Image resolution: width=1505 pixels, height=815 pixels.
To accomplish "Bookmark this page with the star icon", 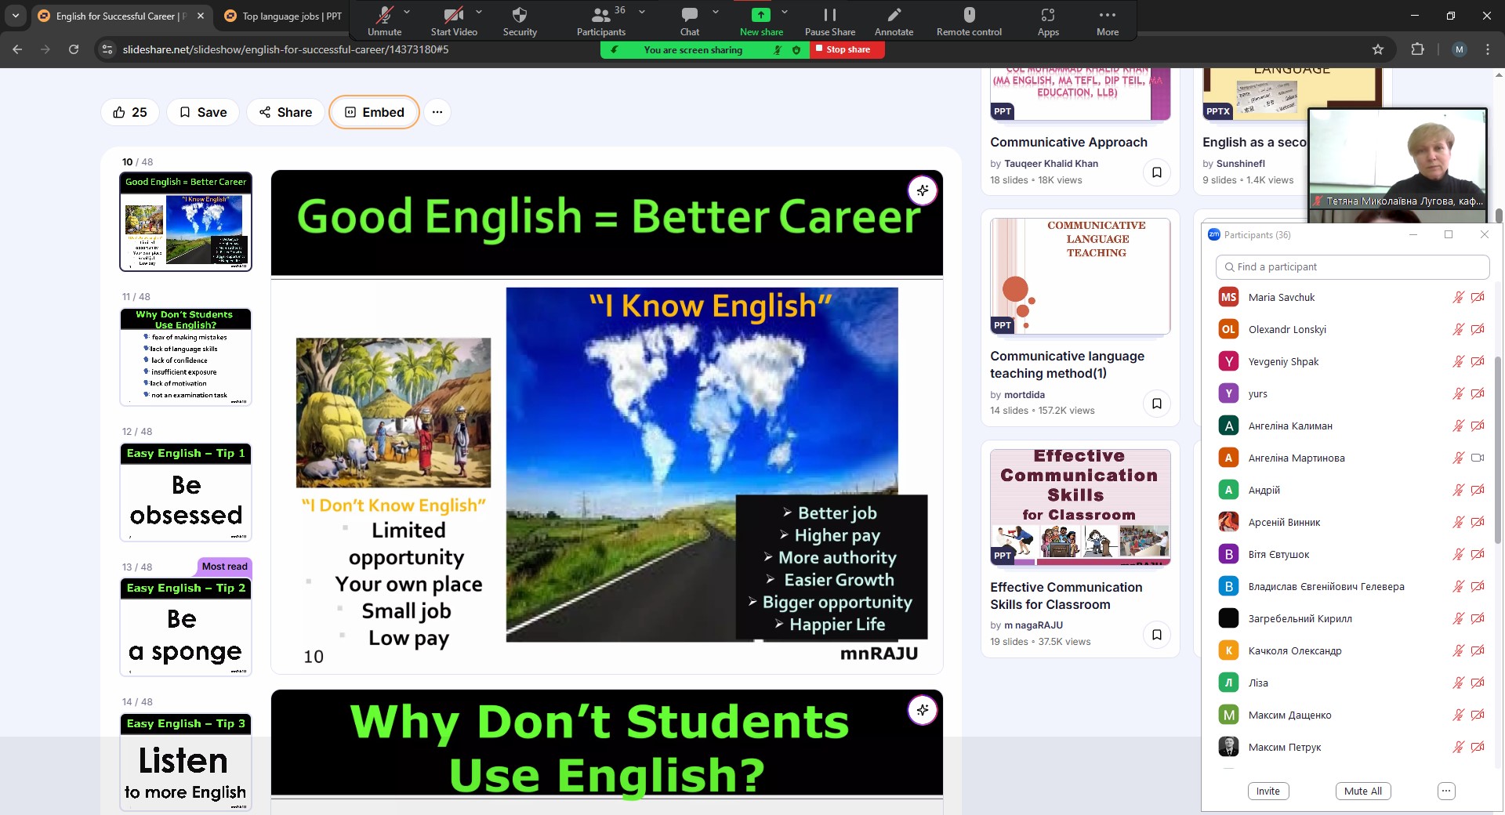I will [x=1378, y=49].
